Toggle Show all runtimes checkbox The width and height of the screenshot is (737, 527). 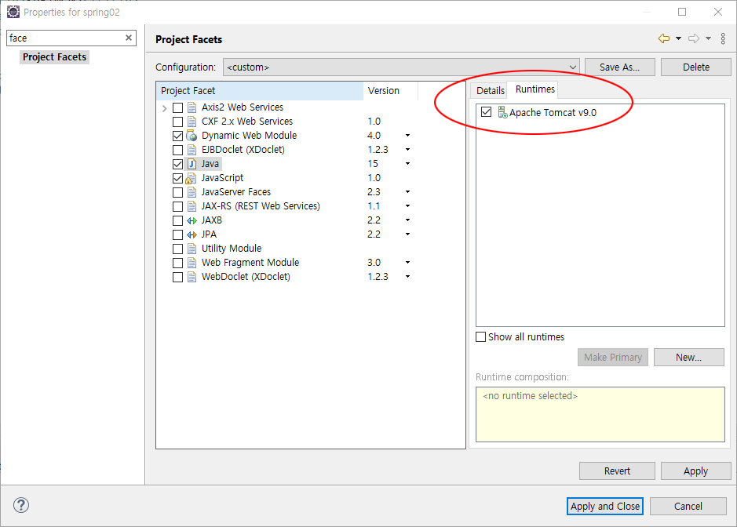click(481, 336)
